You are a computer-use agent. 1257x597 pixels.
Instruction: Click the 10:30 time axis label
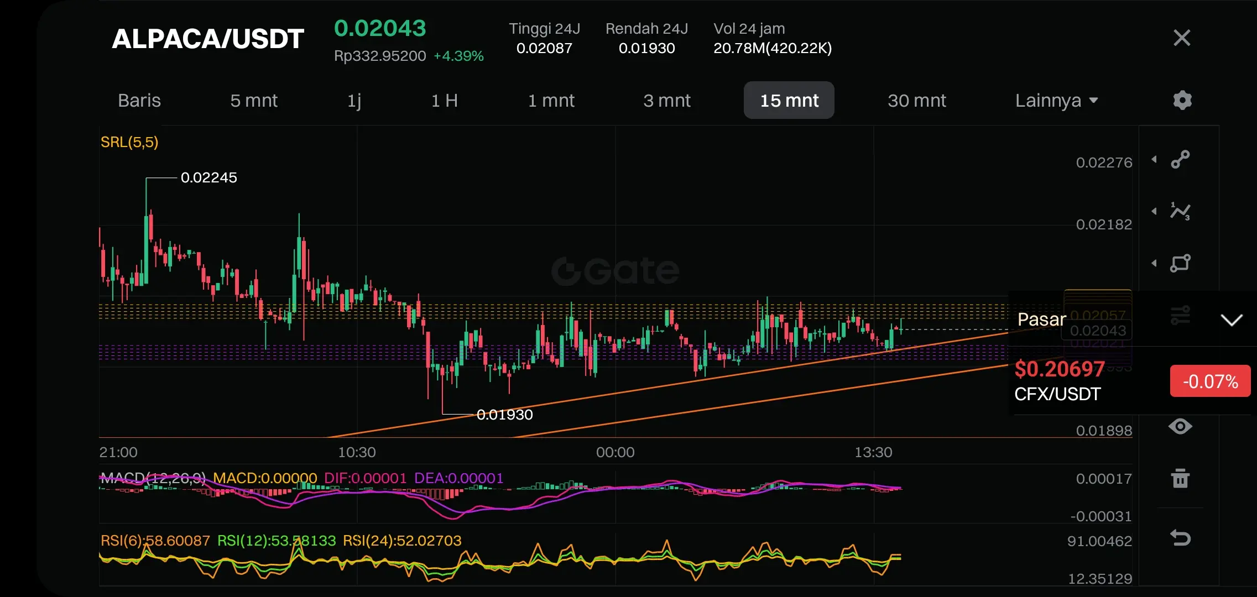tap(357, 452)
